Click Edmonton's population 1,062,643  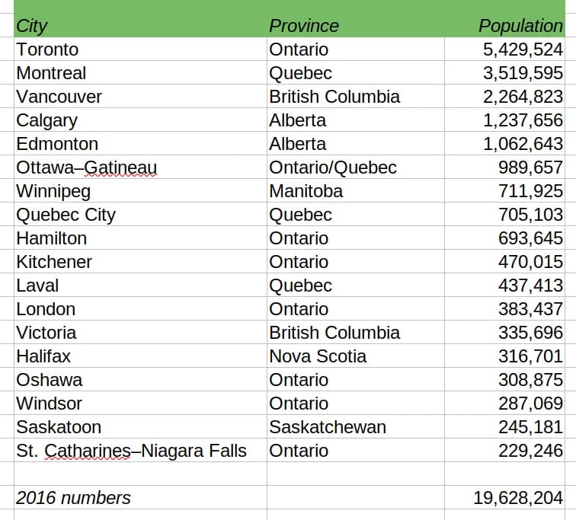coord(504,143)
